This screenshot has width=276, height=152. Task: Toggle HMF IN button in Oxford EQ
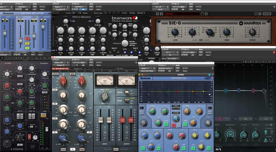185,124
